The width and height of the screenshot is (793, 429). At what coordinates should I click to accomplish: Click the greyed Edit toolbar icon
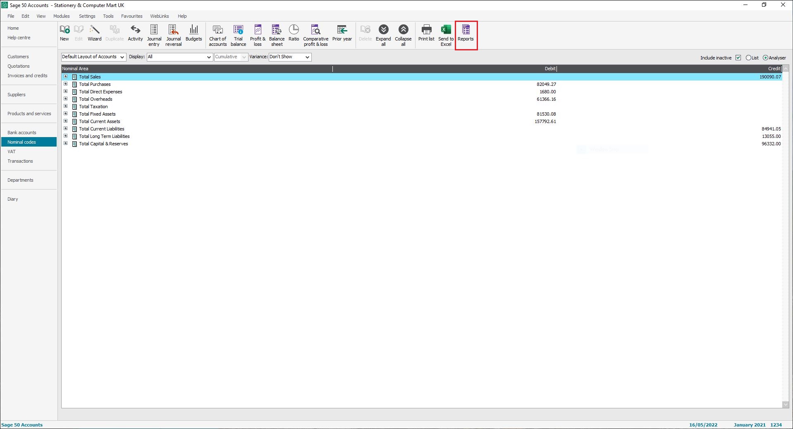(x=79, y=33)
